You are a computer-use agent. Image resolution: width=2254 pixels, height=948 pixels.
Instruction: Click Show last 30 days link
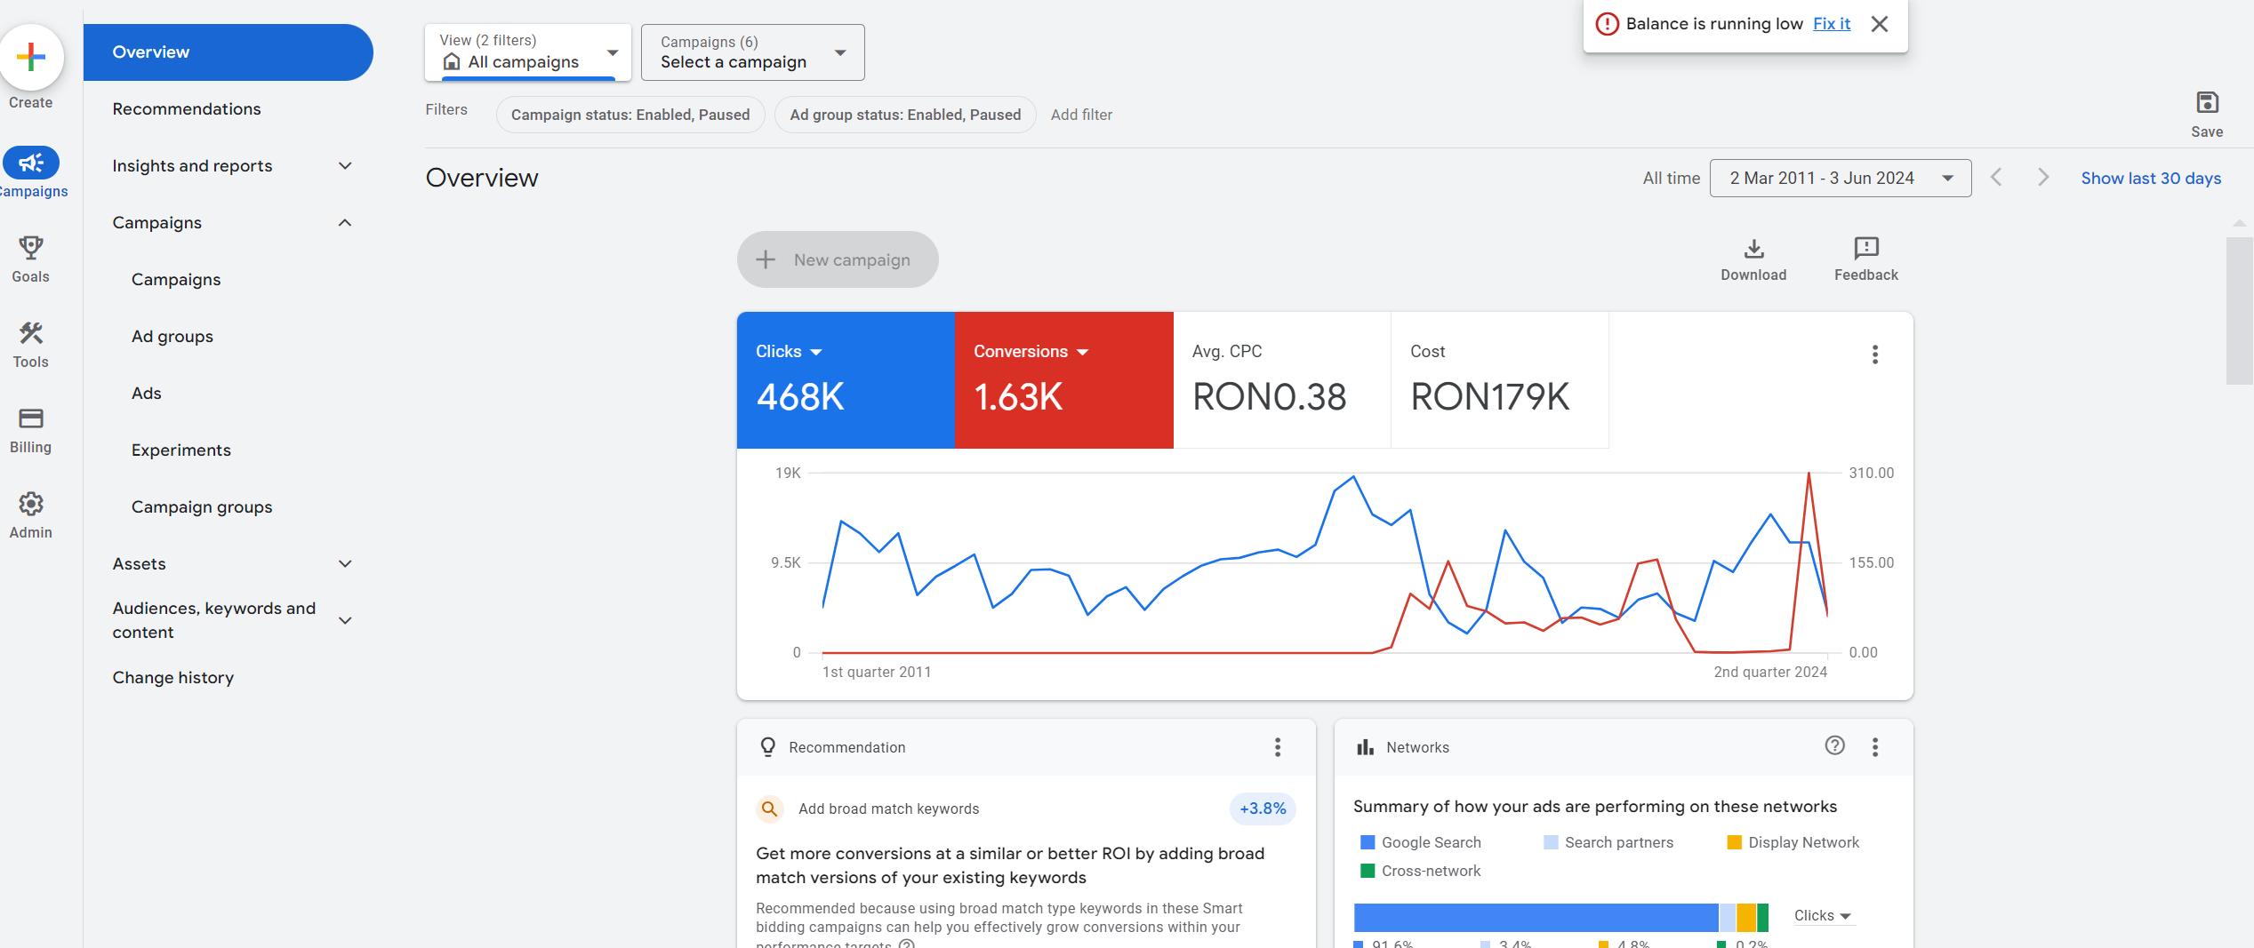pos(2150,179)
